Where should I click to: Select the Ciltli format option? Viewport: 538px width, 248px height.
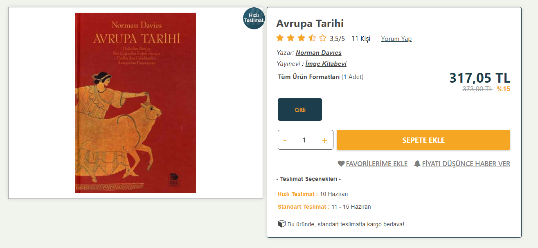(x=300, y=110)
